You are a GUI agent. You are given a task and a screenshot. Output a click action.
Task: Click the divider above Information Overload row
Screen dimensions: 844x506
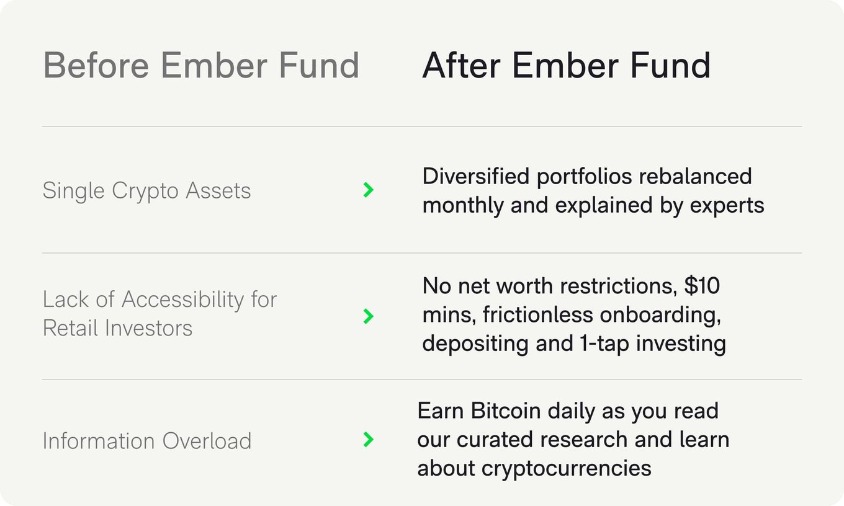click(422, 379)
